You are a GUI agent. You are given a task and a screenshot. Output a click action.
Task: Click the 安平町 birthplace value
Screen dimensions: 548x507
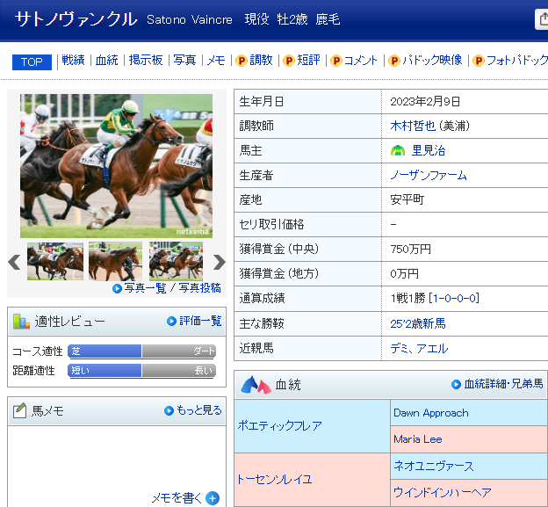pos(407,199)
